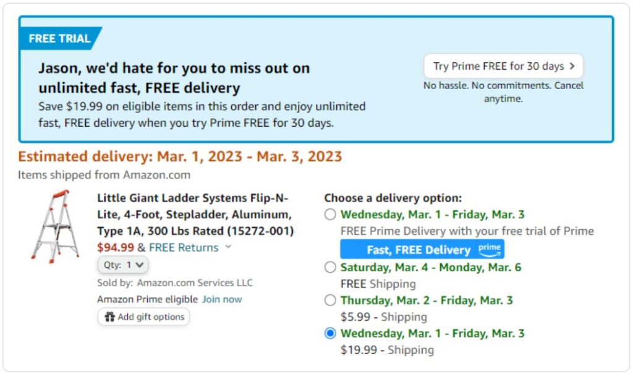
Task: Open the Little Giant Ladder product title
Action: 195,215
